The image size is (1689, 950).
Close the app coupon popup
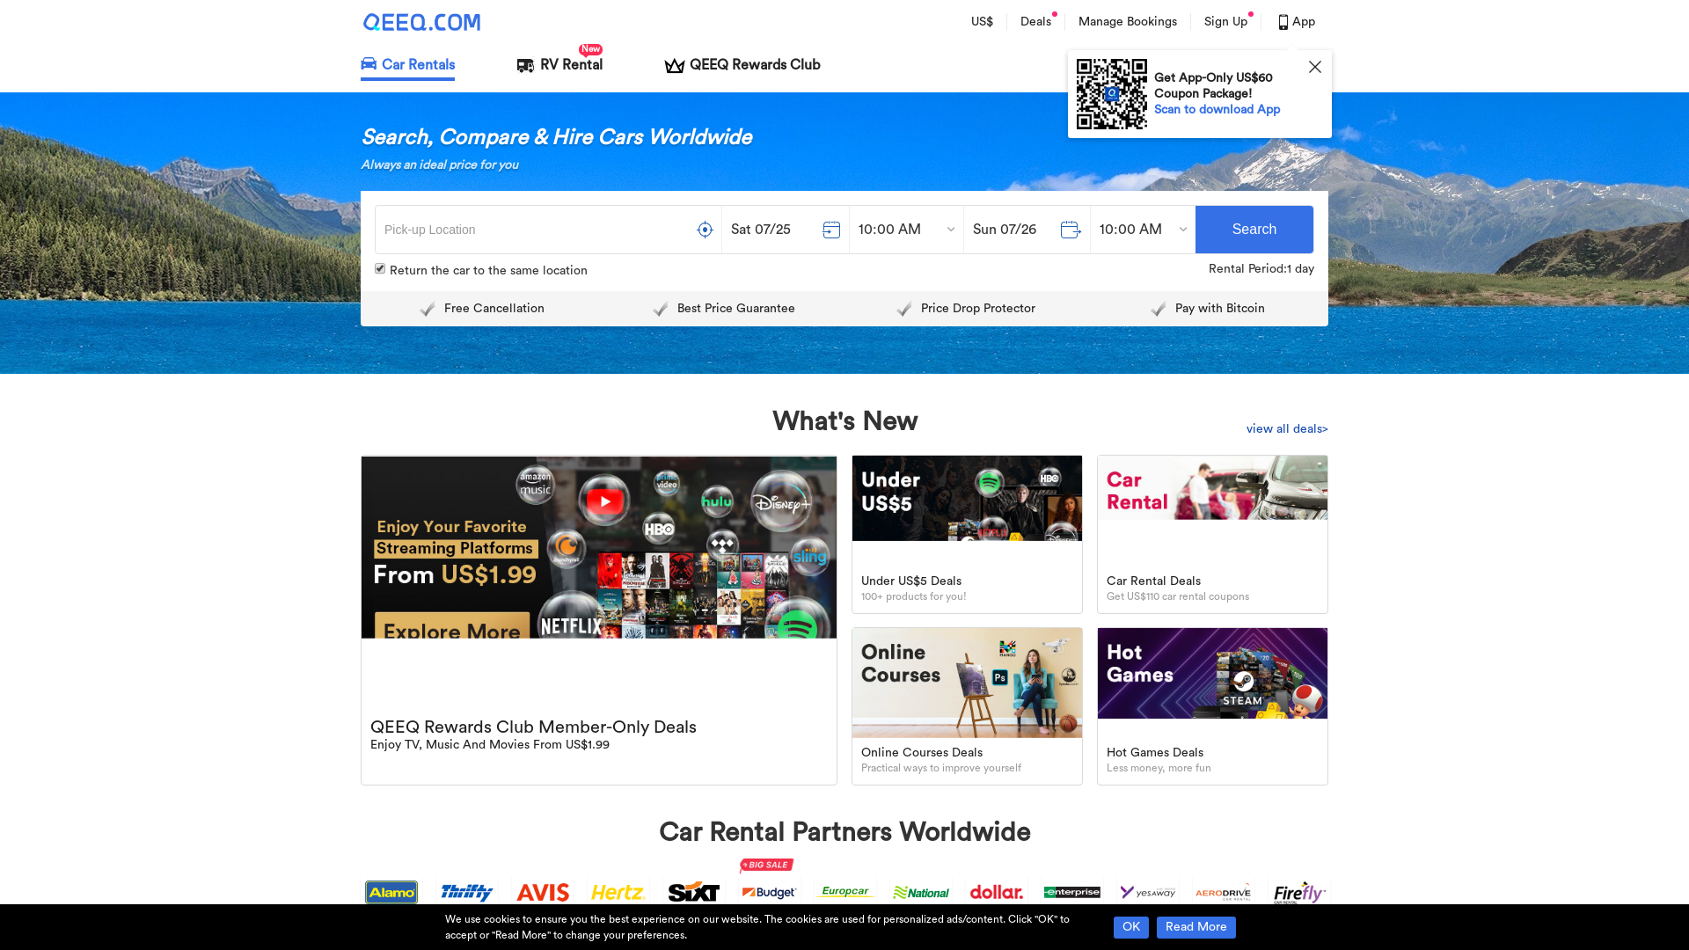point(1315,67)
